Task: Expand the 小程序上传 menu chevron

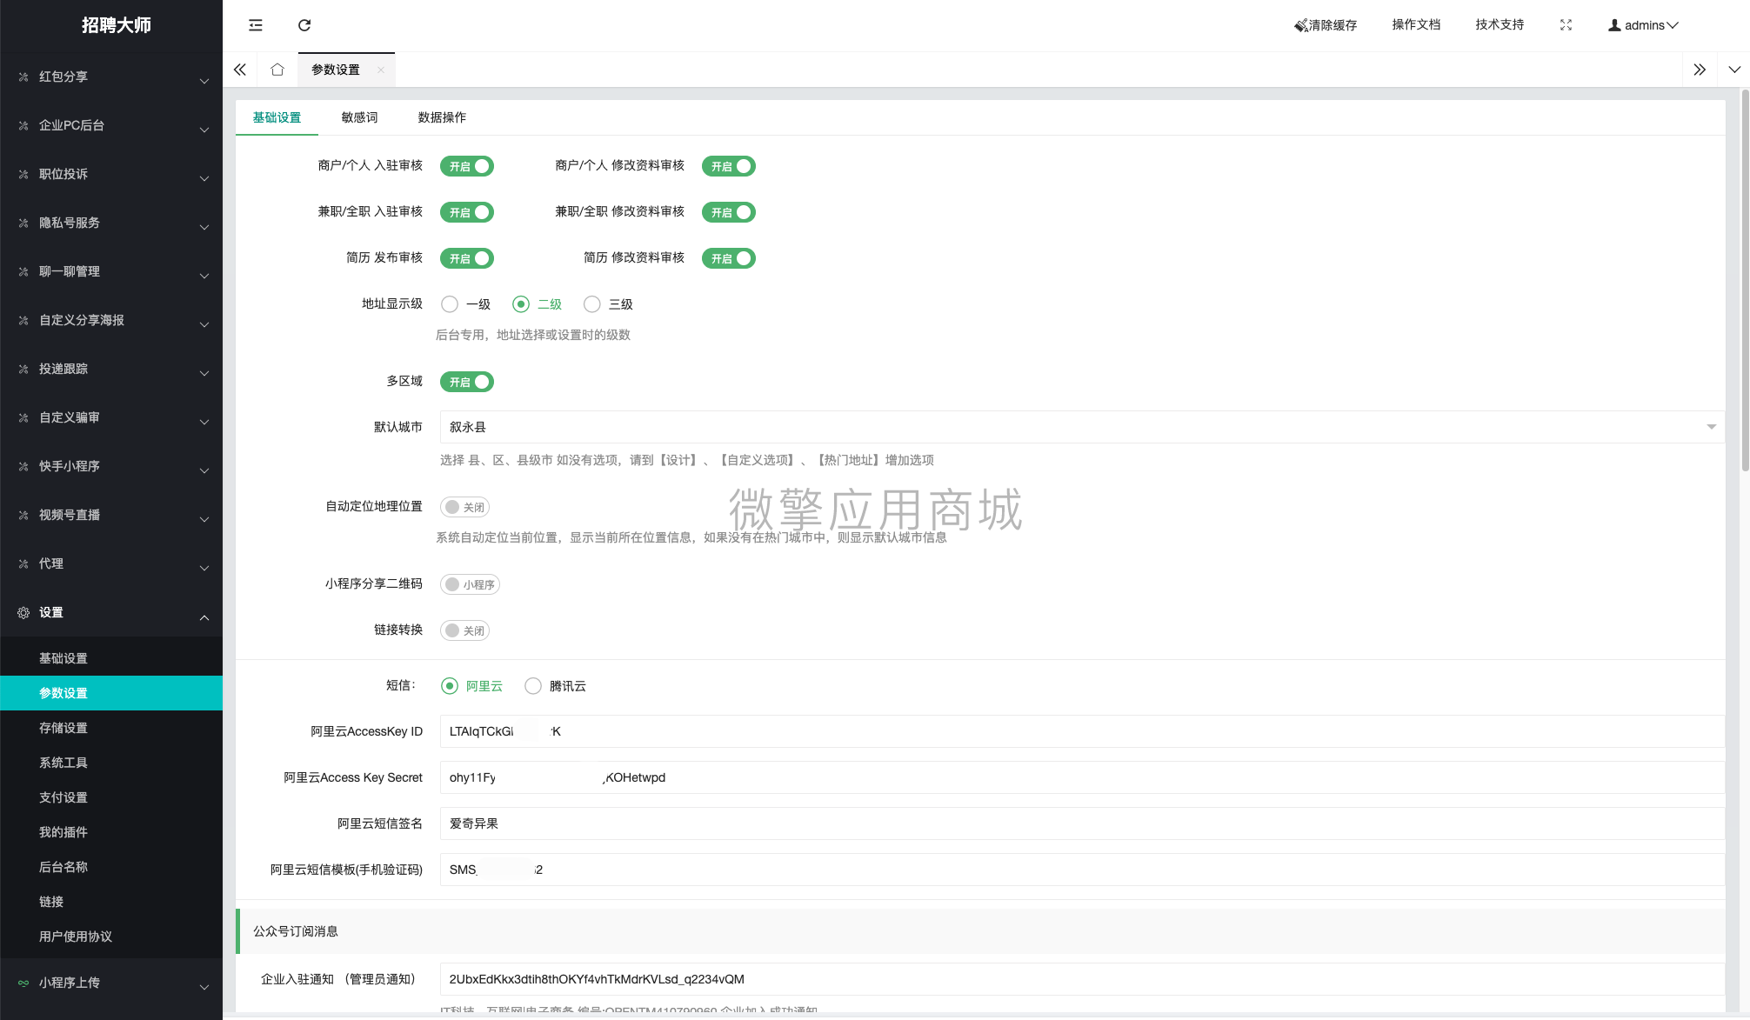Action: (x=204, y=987)
